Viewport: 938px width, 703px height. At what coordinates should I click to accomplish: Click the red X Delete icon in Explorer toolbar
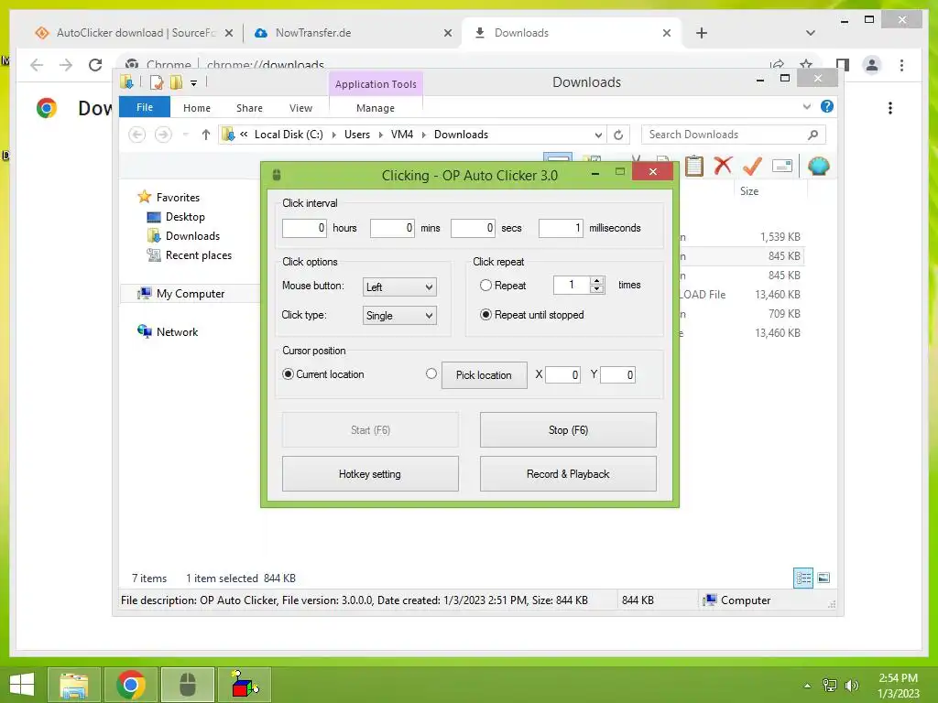coord(724,165)
